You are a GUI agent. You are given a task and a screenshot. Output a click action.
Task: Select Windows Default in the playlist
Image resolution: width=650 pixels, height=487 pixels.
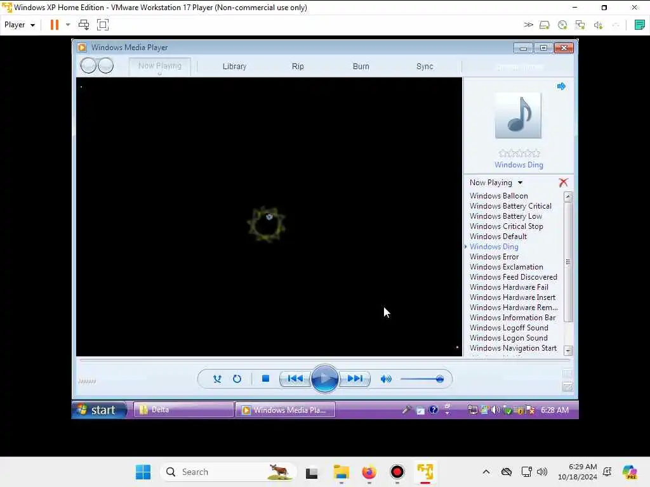(498, 237)
